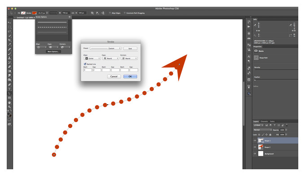Select the Move tool in the toolbox
Viewport: 305px width, 176px height.
(9, 22)
